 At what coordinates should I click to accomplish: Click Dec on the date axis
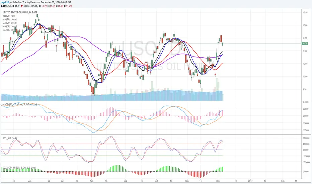(x=218, y=181)
